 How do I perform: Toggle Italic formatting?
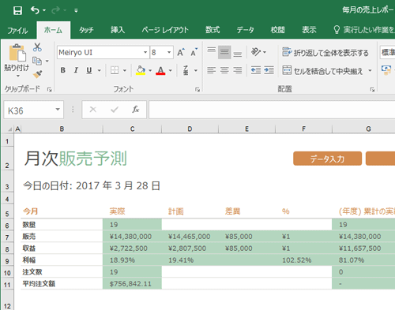click(76, 70)
